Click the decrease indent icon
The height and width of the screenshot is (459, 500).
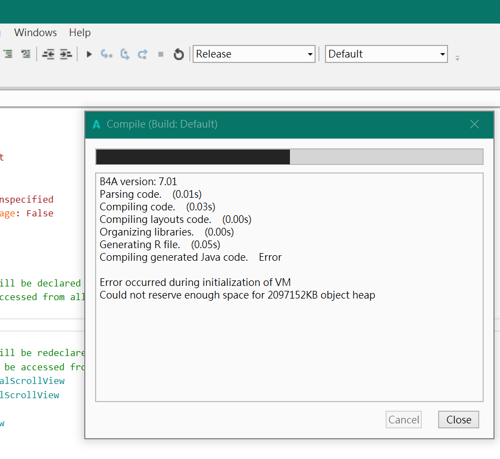(48, 54)
